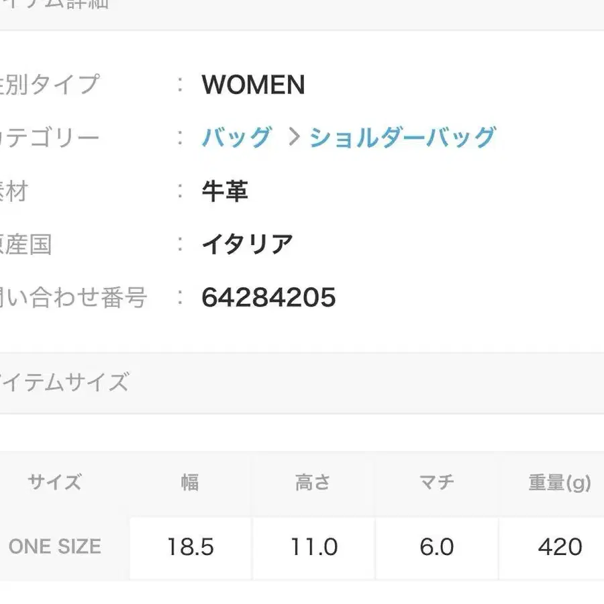This screenshot has height=604, width=604.
Task: Click the breadcrumb chevron between categories
Action: 294,137
